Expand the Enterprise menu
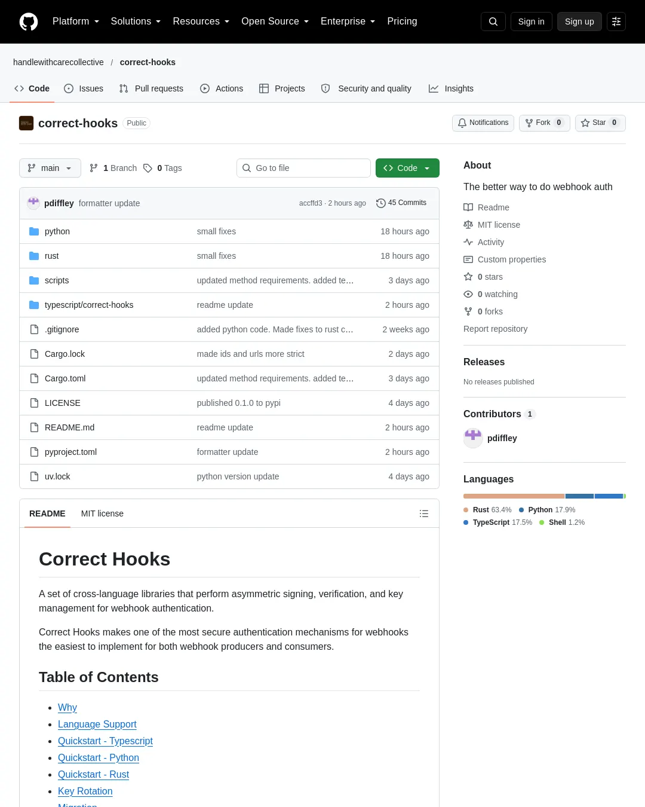The height and width of the screenshot is (807, 645). point(348,22)
